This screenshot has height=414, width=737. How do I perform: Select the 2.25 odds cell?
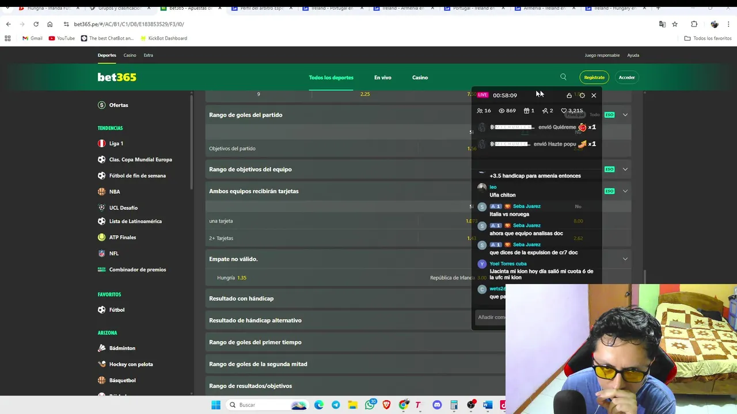point(365,94)
